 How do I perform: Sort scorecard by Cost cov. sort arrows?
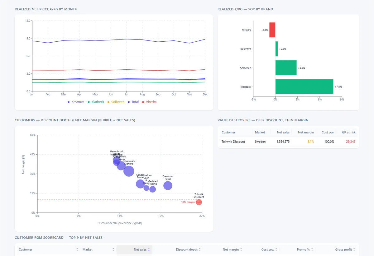(276, 249)
